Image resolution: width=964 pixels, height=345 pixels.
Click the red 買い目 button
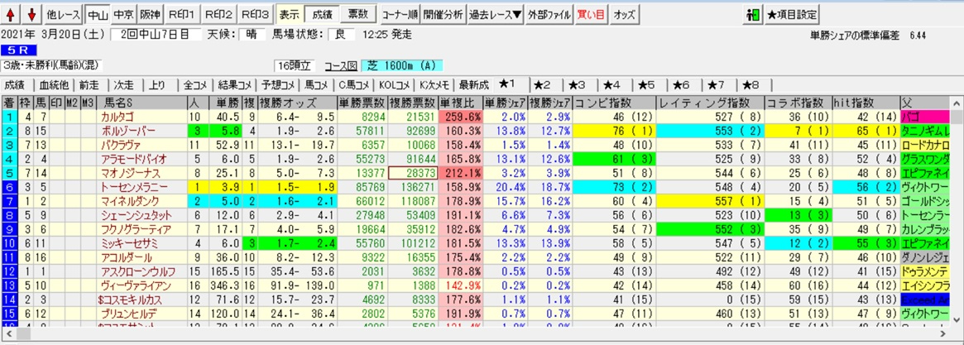[x=590, y=14]
